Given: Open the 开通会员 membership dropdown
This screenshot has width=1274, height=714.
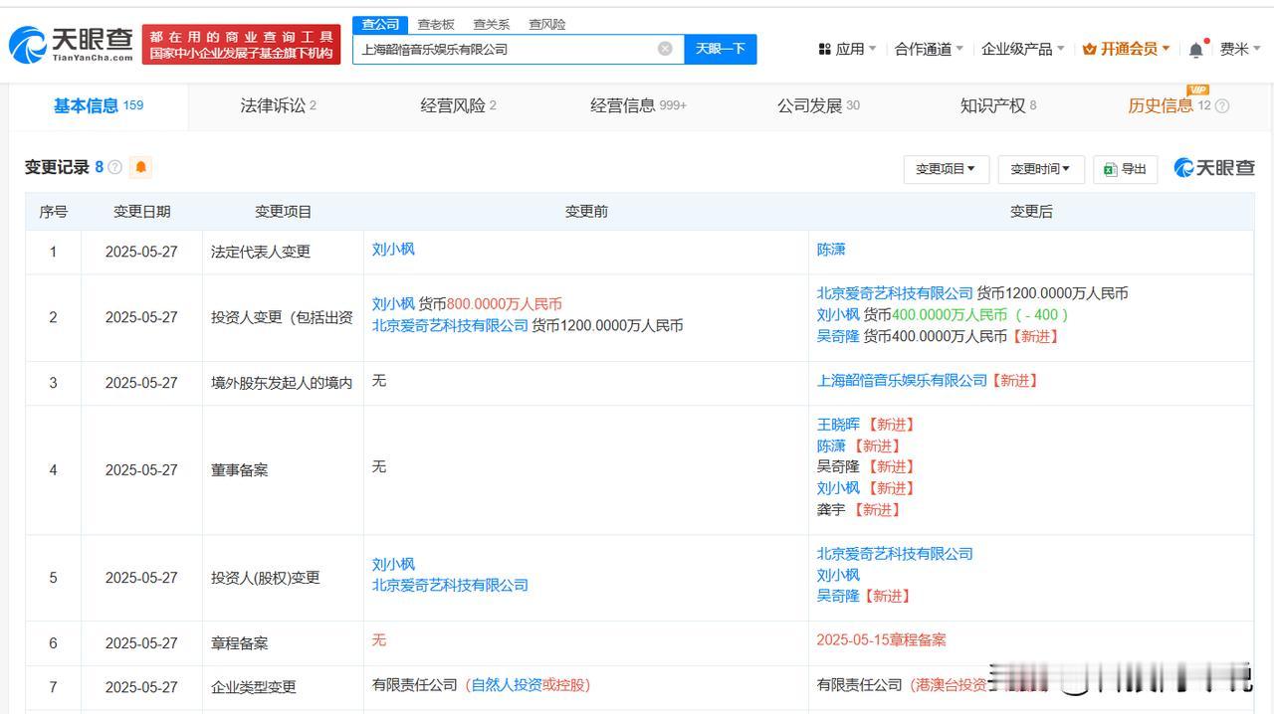Looking at the screenshot, I should tap(1127, 49).
